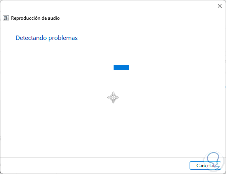This screenshot has width=226, height=174.
Task: Click the separator line above the Cancelar button
Action: (113, 157)
